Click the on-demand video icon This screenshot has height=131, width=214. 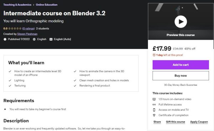(154, 99)
